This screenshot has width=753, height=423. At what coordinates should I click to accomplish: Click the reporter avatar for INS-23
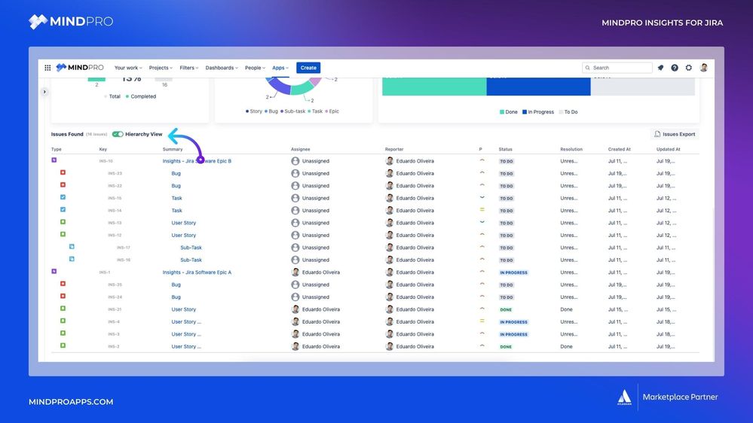point(390,174)
